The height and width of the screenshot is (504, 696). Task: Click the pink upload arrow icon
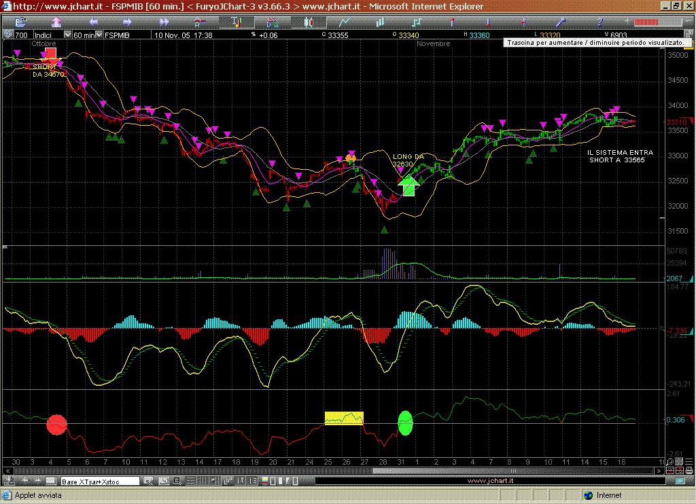(x=56, y=22)
